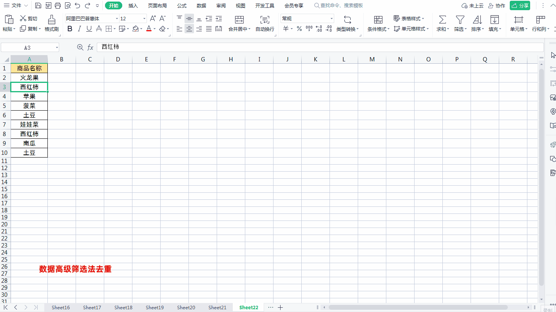
Task: Click the increase font size icon
Action: pos(153,18)
